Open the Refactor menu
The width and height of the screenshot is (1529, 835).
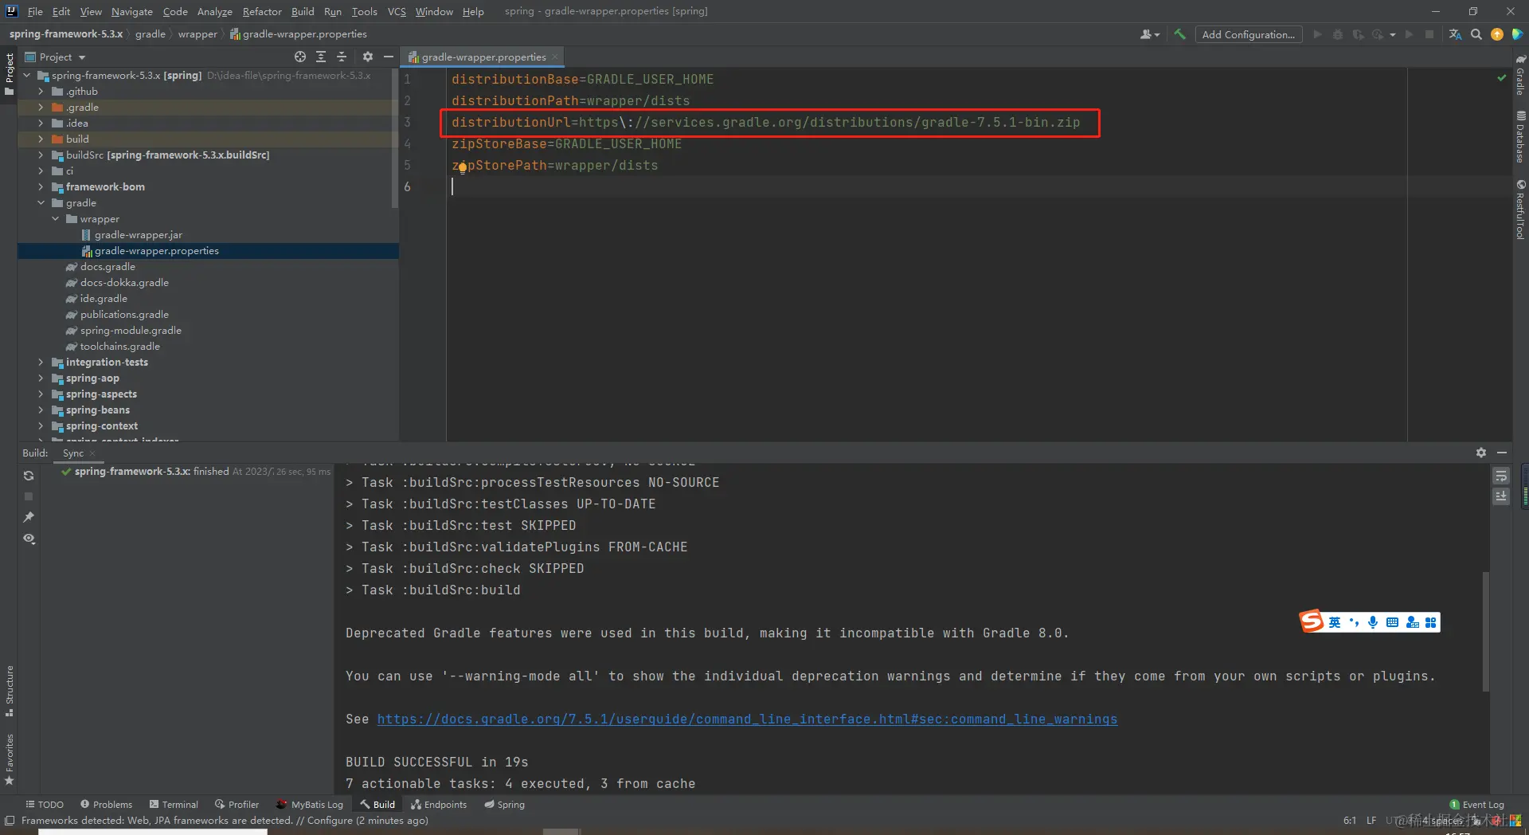(262, 11)
